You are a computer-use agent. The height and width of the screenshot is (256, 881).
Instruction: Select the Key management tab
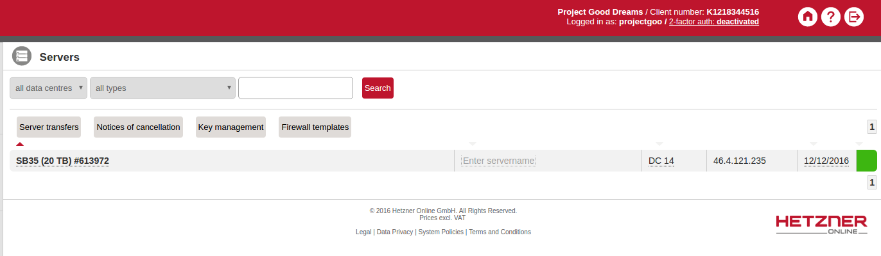(x=231, y=127)
